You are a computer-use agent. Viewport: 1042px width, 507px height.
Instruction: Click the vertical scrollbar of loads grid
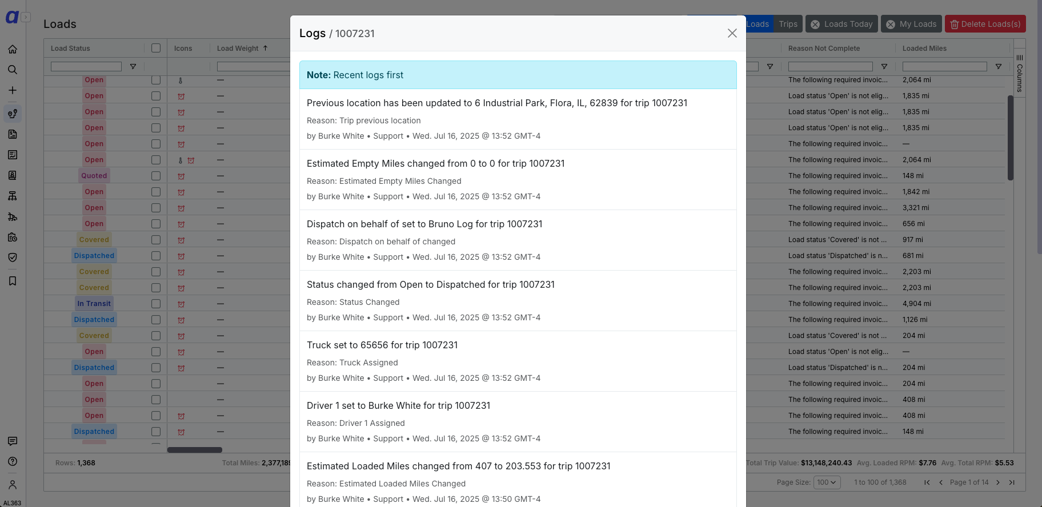pyautogui.click(x=1010, y=138)
